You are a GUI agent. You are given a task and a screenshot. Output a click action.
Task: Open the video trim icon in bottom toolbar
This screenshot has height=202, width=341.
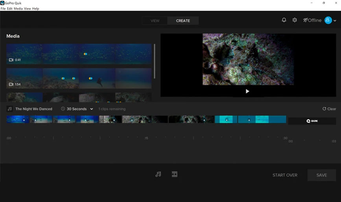pyautogui.click(x=175, y=174)
